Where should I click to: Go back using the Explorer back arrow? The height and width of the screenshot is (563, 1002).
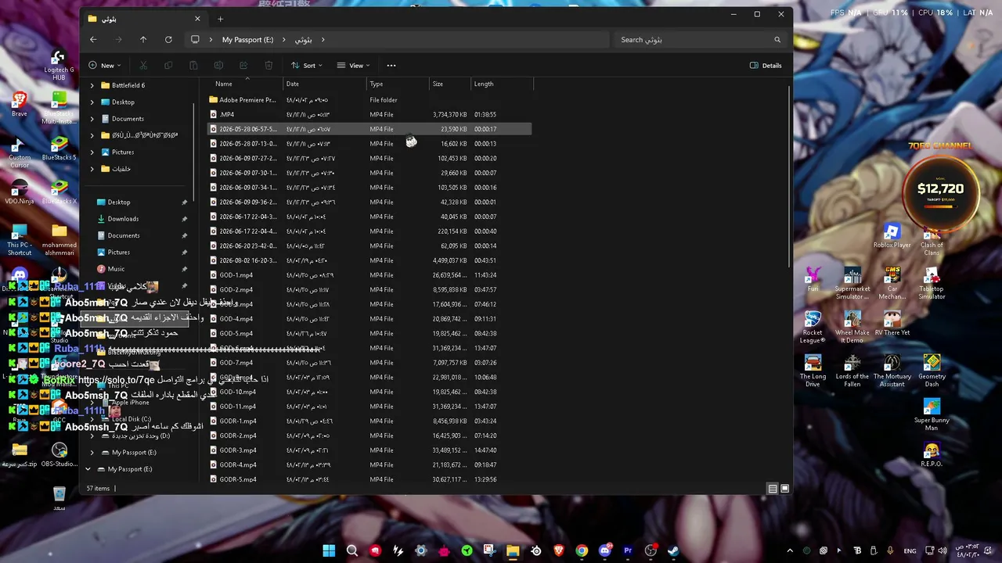point(93,40)
